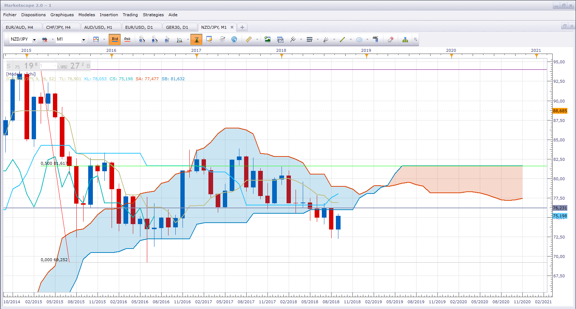The image size is (576, 309).
Task: Click the blue radar globe icon
Action: pyautogui.click(x=234, y=39)
